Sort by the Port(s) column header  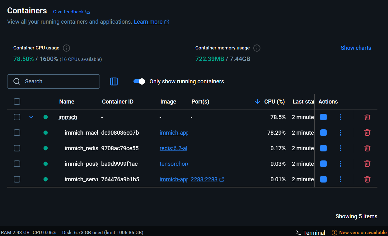(x=200, y=102)
